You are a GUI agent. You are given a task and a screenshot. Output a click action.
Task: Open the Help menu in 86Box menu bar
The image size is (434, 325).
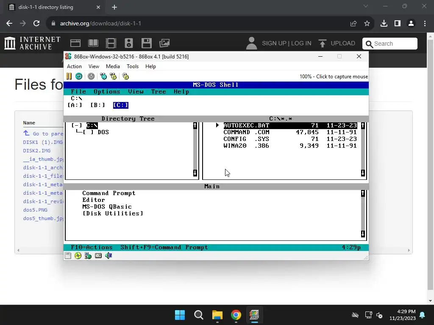[150, 66]
